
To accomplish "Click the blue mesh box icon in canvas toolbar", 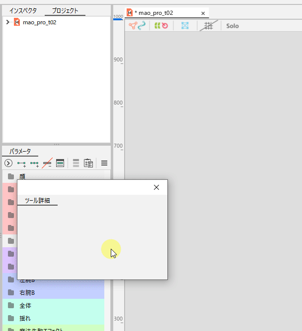I will click(x=185, y=26).
